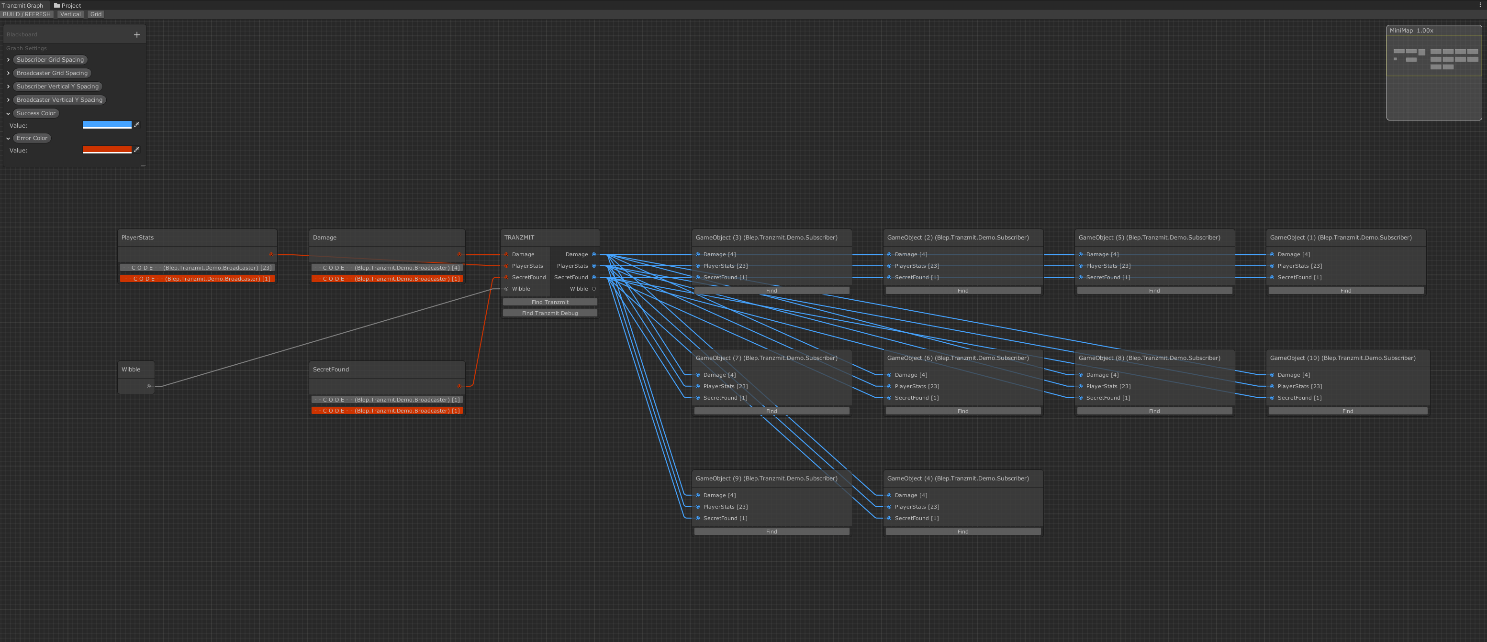This screenshot has height=642, width=1487.
Task: Collapse the Success Color property
Action: [8, 114]
